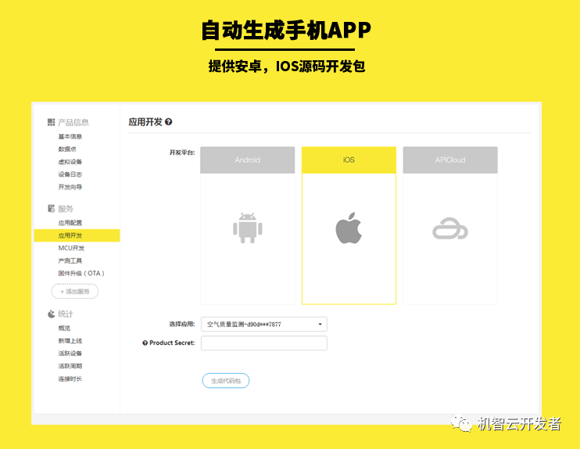Open 虚拟设备 in the sidebar

coord(70,162)
